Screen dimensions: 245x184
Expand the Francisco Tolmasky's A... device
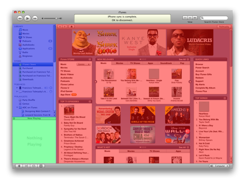point(17,92)
